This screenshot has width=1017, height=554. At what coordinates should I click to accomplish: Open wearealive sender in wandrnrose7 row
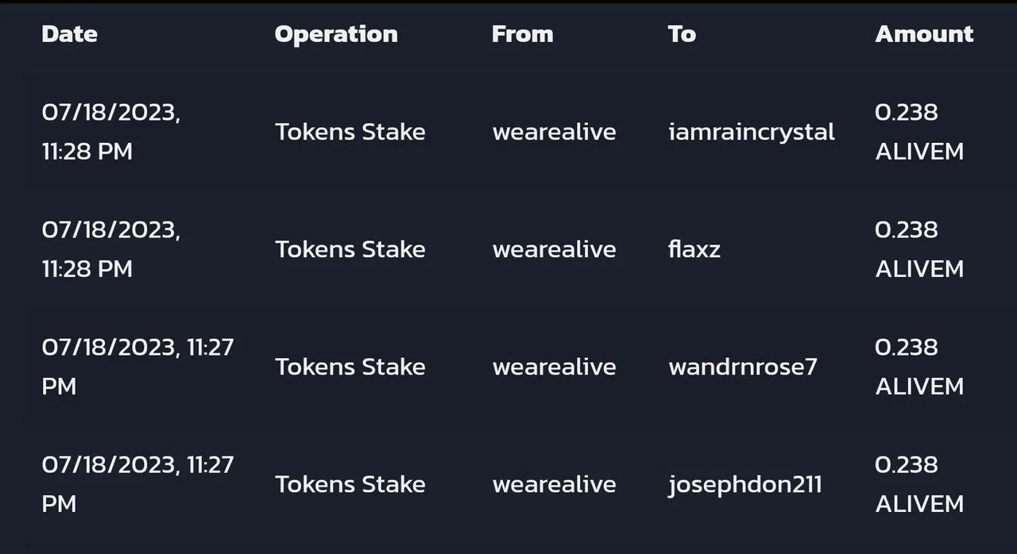click(554, 367)
